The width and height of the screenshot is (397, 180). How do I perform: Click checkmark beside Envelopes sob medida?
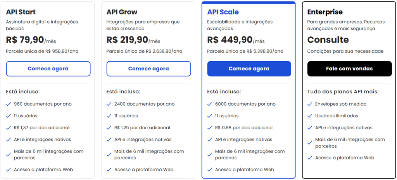310,104
